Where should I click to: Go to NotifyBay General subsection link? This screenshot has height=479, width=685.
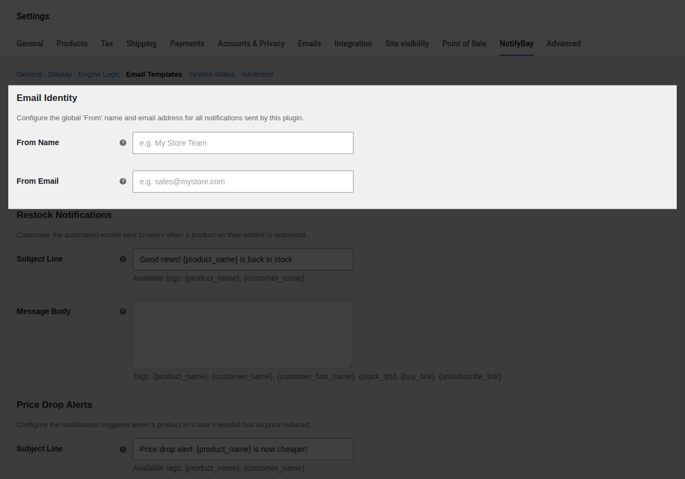click(x=29, y=74)
